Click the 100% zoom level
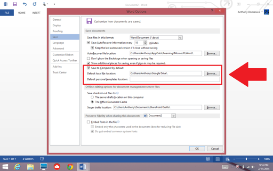 tap(267, 159)
